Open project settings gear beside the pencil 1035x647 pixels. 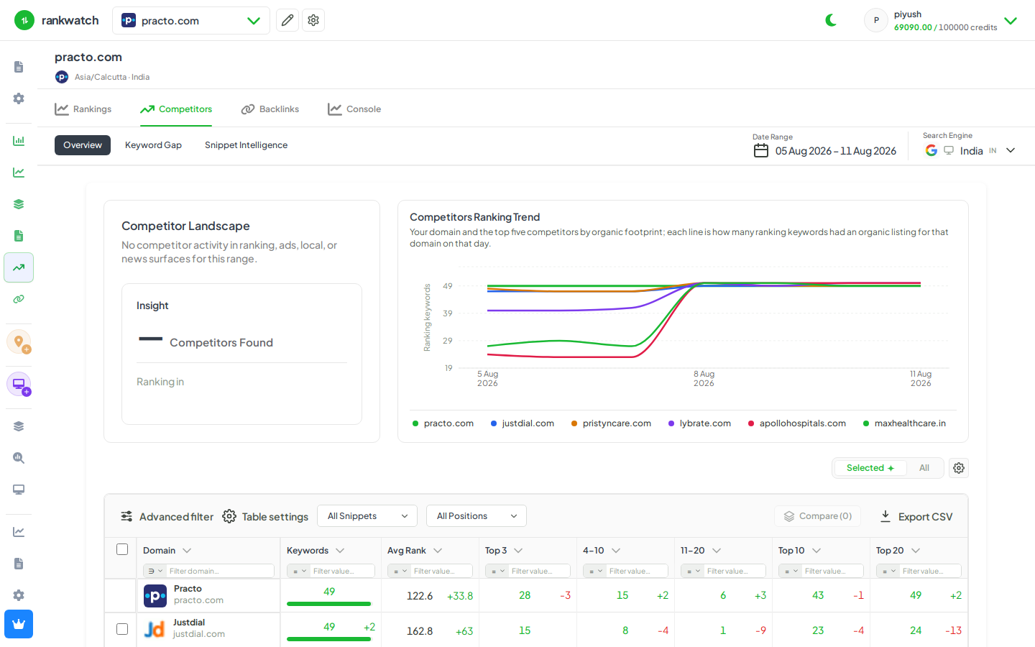coord(313,20)
